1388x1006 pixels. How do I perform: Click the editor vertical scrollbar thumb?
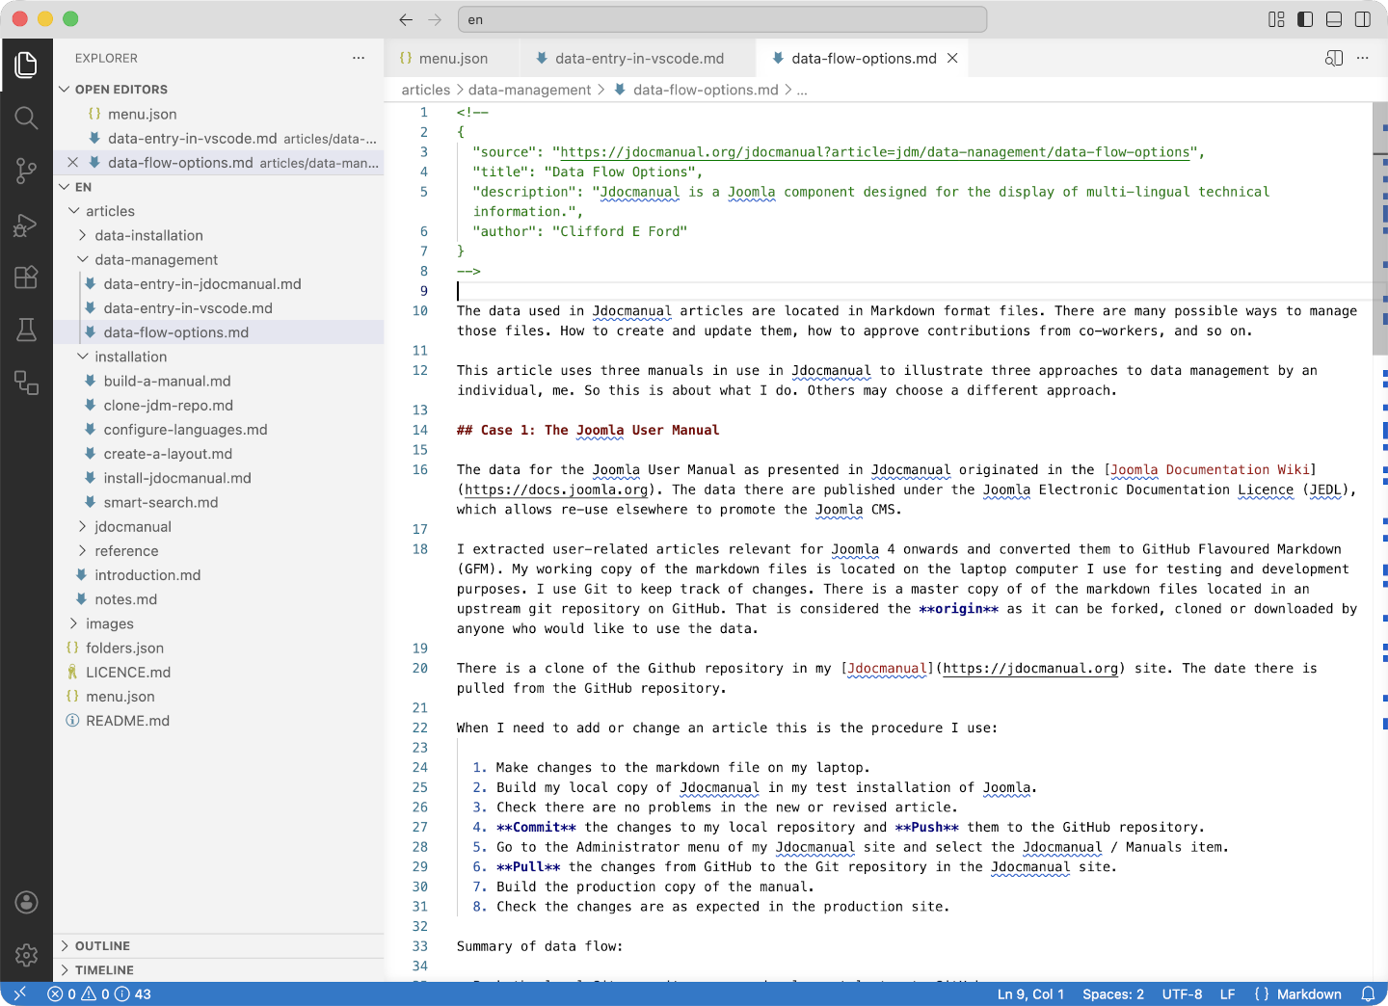pos(1380,229)
